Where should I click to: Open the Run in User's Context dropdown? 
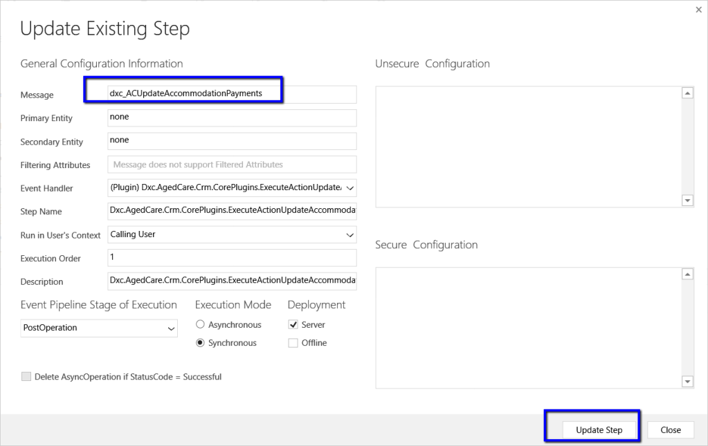(x=349, y=235)
